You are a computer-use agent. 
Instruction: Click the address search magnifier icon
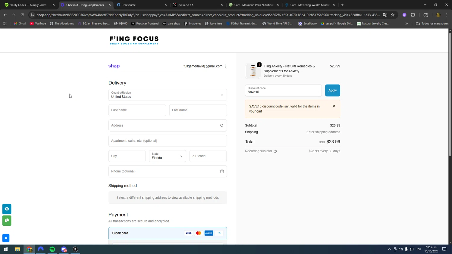click(x=222, y=125)
